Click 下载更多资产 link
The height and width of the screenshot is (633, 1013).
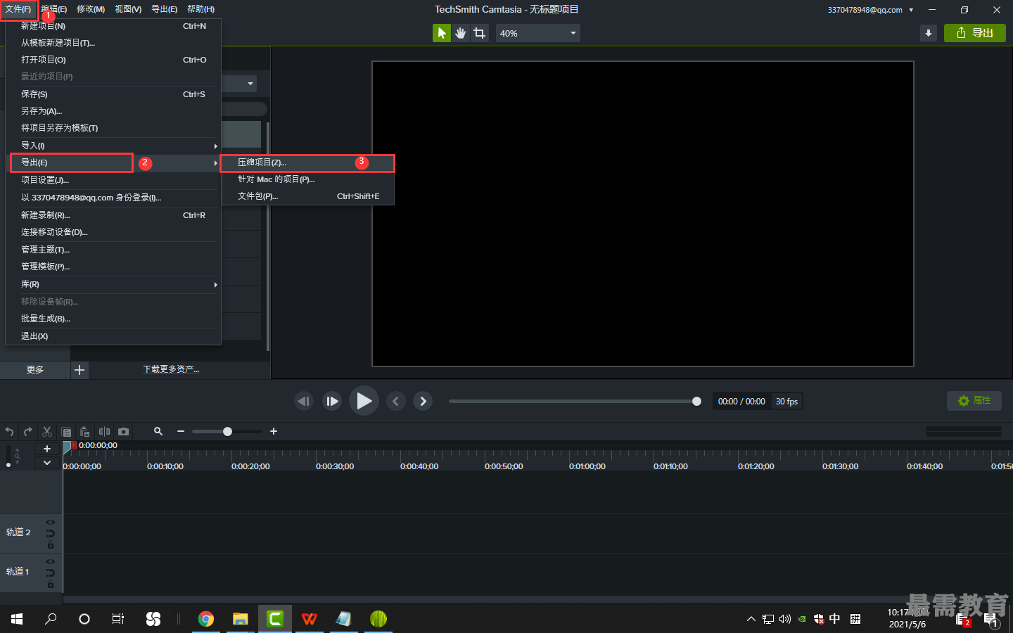click(171, 369)
